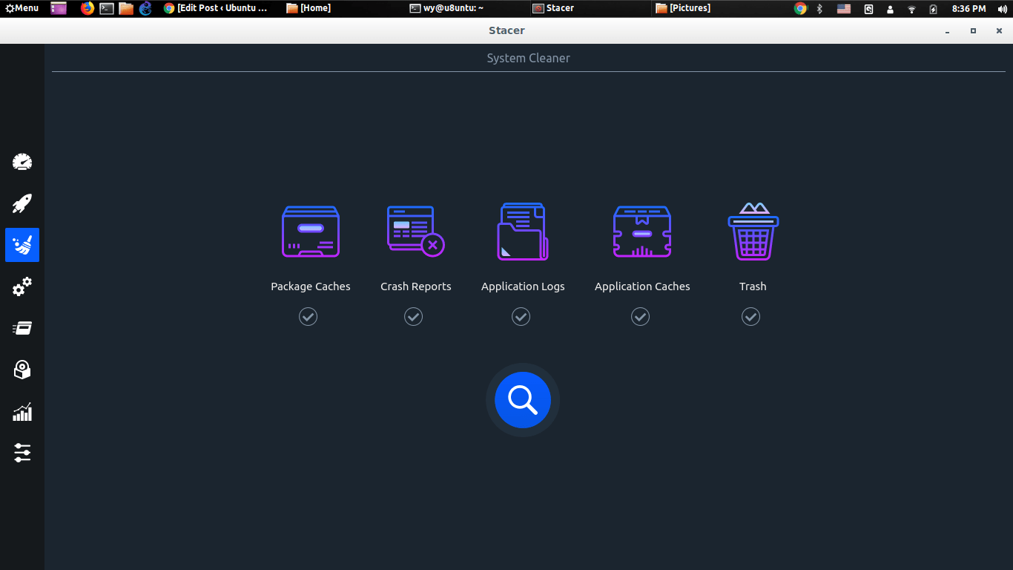This screenshot has height=570, width=1013.
Task: Switch to the wy@u8untu terminal window
Action: [x=446, y=8]
